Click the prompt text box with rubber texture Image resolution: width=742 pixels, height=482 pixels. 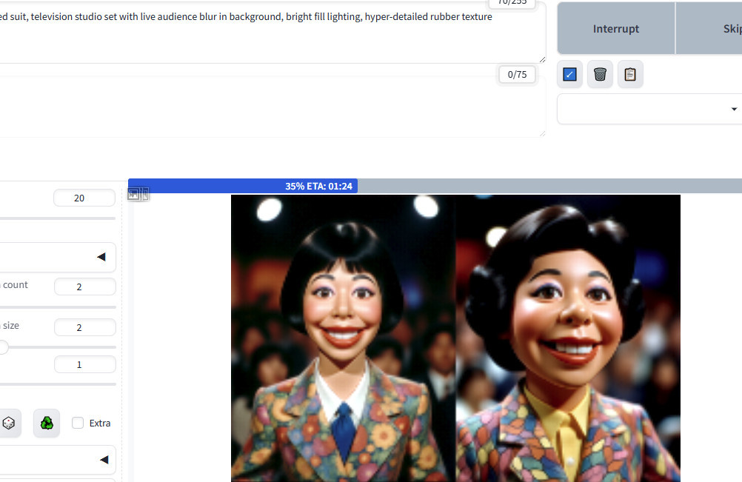pyautogui.click(x=273, y=32)
